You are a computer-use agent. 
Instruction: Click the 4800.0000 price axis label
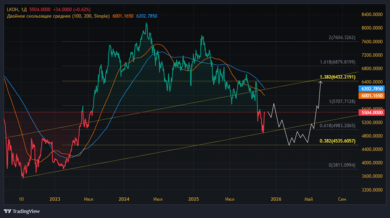pos(372,136)
